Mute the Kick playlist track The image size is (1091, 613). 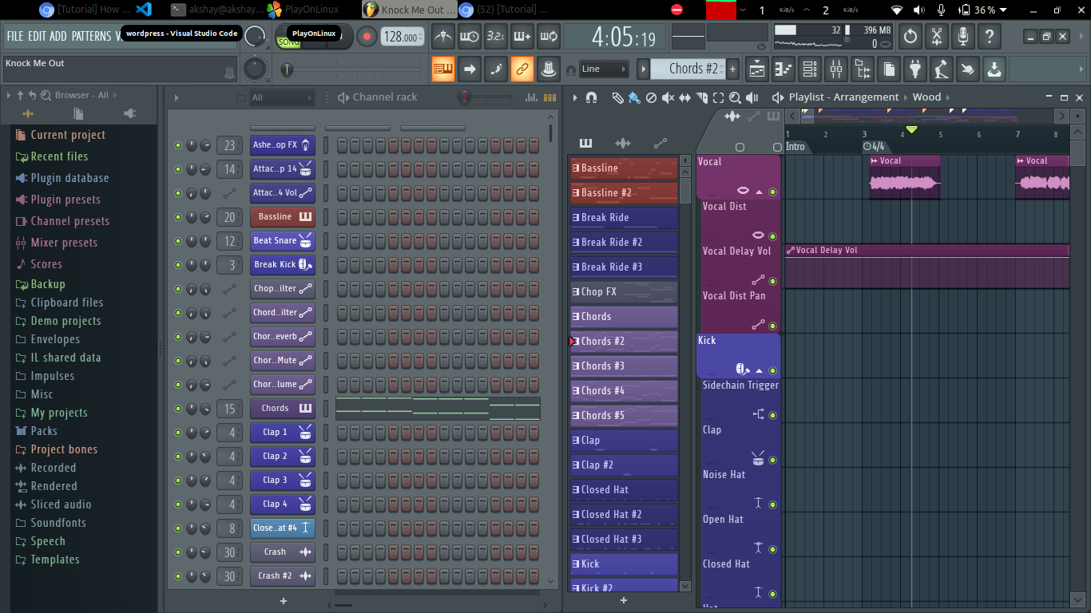click(772, 370)
